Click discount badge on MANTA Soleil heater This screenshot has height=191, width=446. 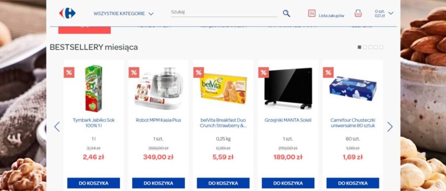point(264,72)
